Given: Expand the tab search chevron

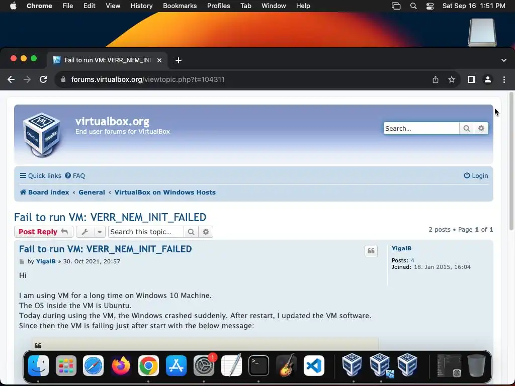Looking at the screenshot, I should tap(504, 60).
